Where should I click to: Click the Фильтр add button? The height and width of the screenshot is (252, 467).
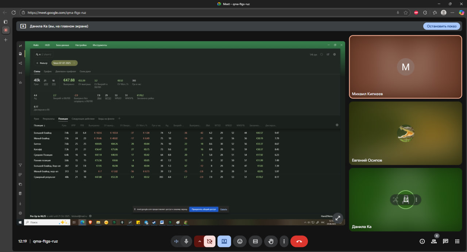point(42,63)
